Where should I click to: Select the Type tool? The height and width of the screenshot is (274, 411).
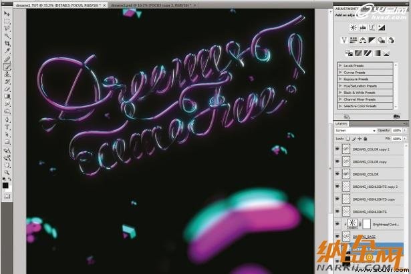(x=7, y=127)
